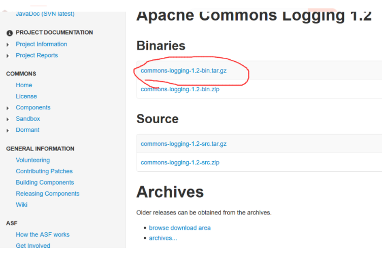This screenshot has width=382, height=257.
Task: Click the PROJECT DOCUMENTATION section title
Action: 54,32
